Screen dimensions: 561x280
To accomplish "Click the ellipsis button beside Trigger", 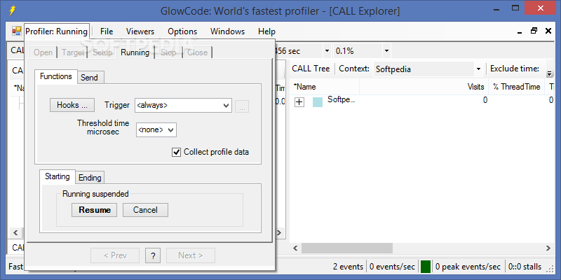I will click(x=242, y=106).
